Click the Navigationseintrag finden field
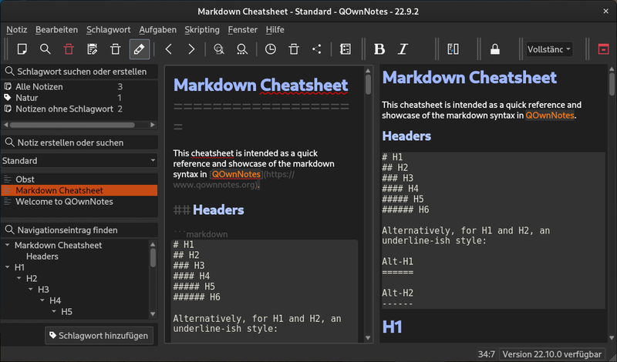The height and width of the screenshot is (362, 617). pyautogui.click(x=79, y=230)
